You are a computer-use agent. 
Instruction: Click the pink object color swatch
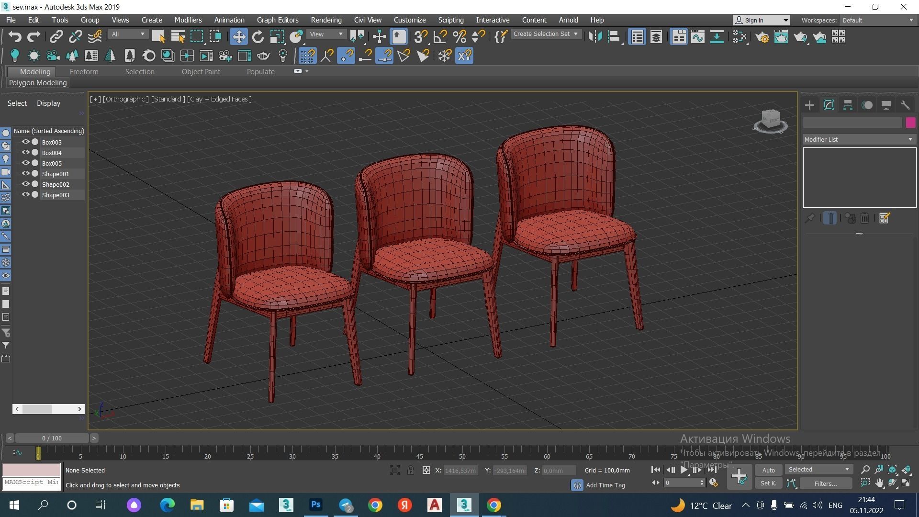(x=910, y=123)
